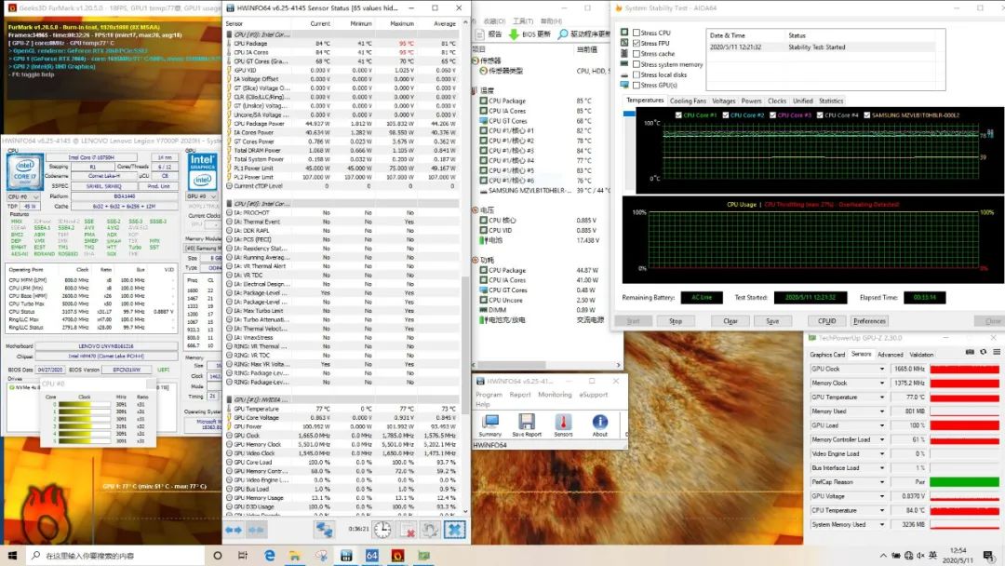Open AIDA64 Preferences
Screen dimensions: 1005x566
(870, 320)
